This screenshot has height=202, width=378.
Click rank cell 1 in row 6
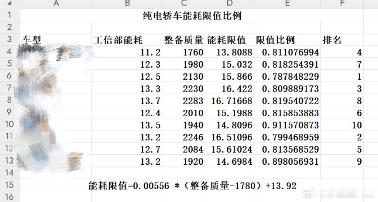click(x=342, y=76)
